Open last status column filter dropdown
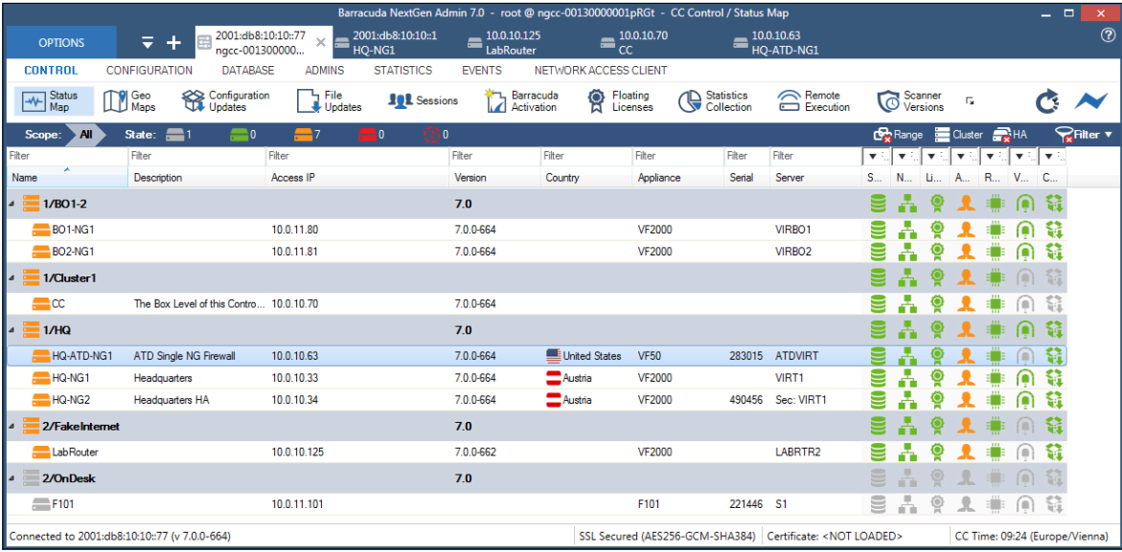Screen dimensions: 1122x552 coord(1052,156)
